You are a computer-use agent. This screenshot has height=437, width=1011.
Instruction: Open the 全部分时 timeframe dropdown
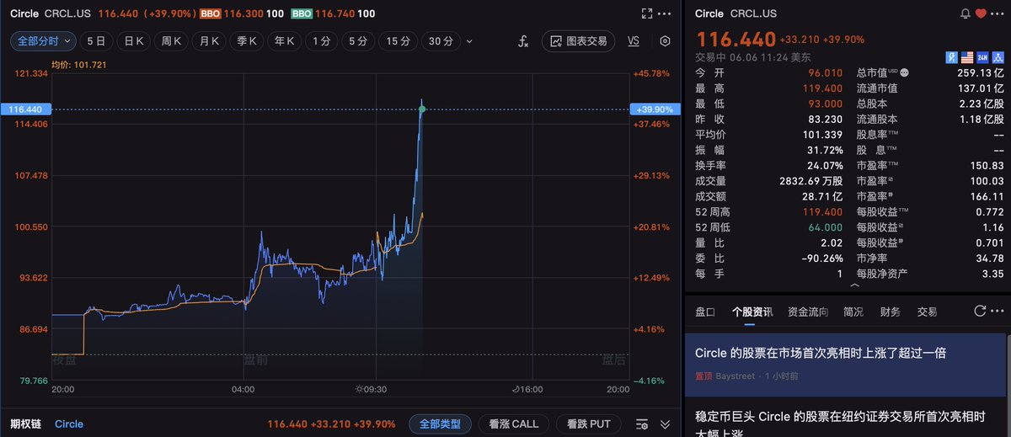[44, 40]
